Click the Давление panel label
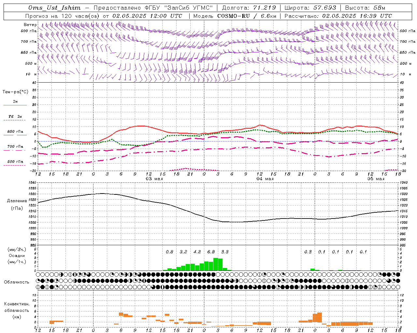 tap(17, 201)
